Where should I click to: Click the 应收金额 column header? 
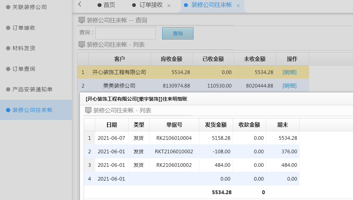[x=171, y=59]
